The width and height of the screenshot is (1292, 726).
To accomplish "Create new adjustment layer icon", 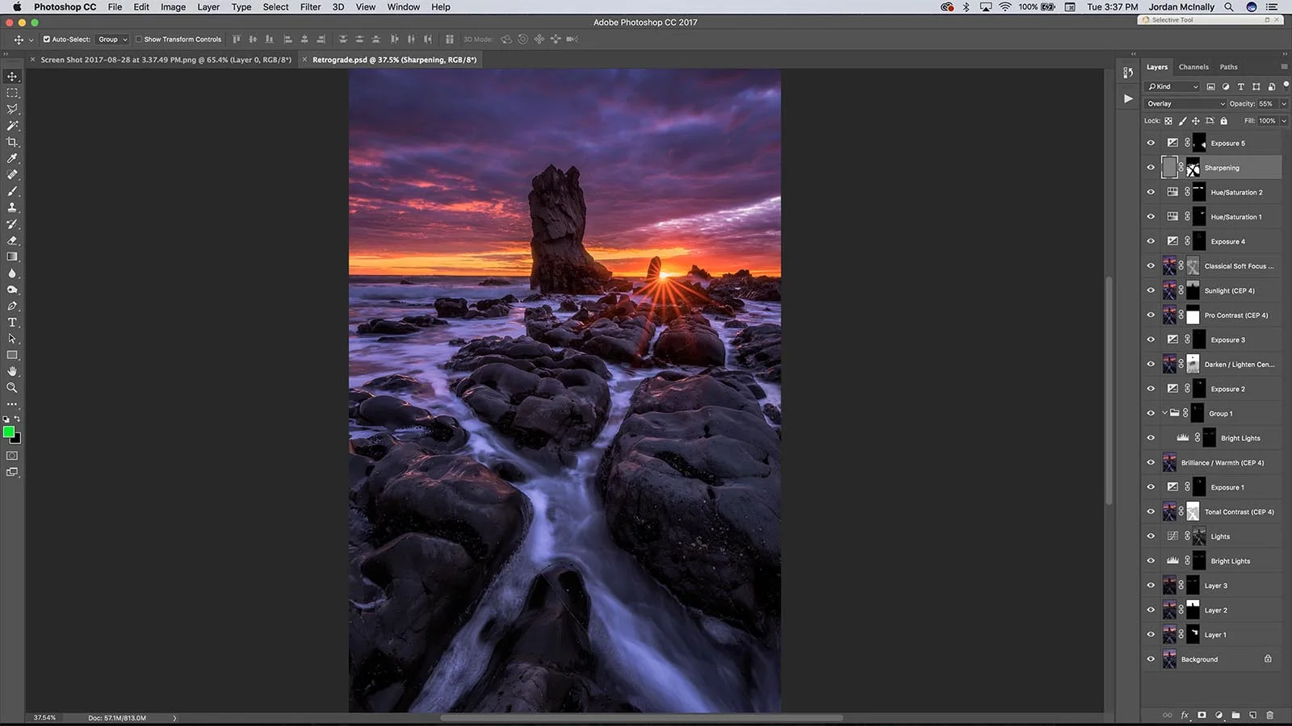I will pos(1219,715).
